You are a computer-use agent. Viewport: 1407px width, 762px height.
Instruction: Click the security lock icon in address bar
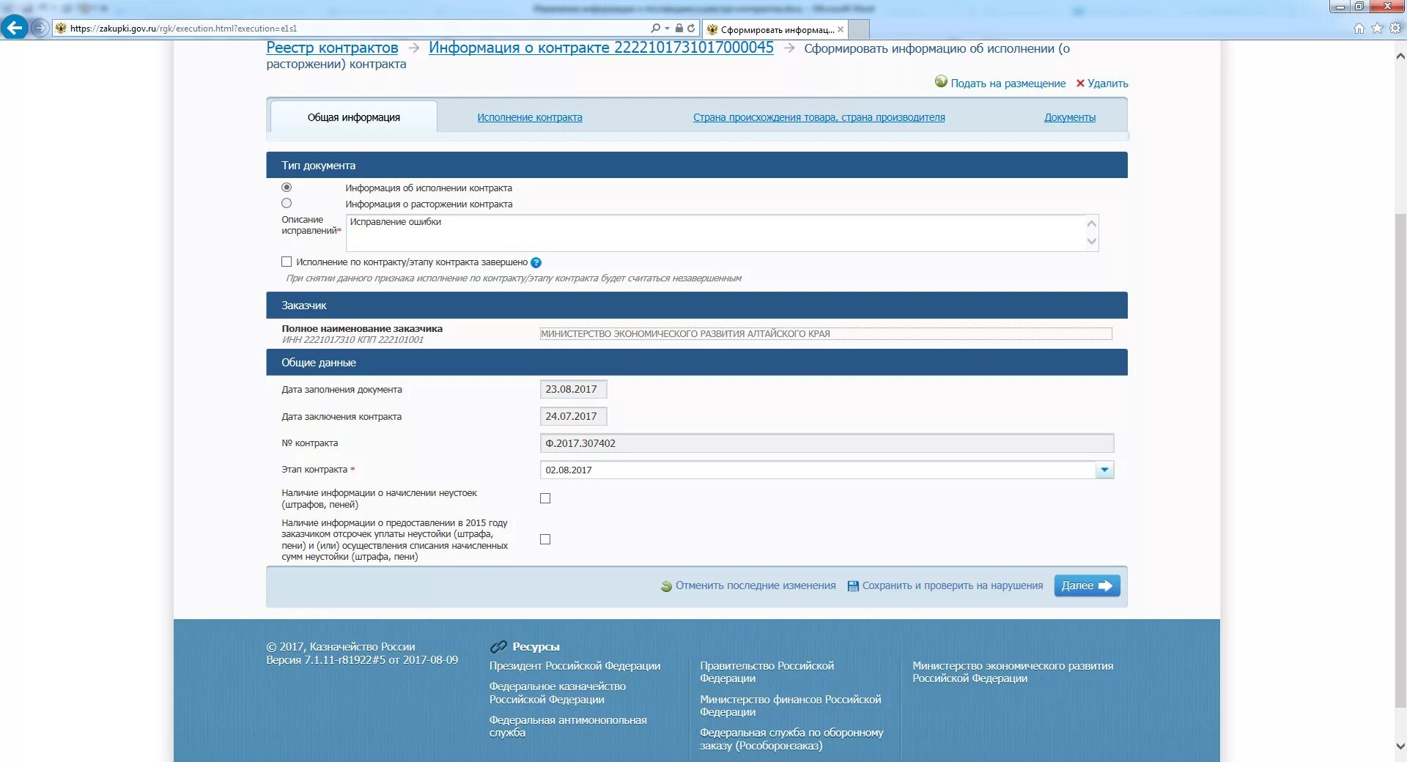679,28
